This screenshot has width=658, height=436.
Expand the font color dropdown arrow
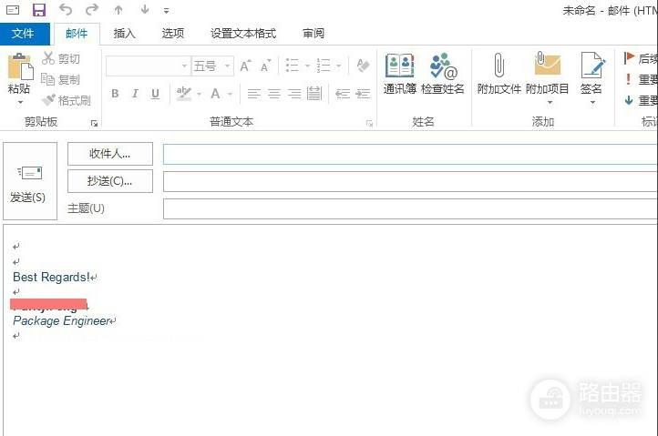(230, 94)
